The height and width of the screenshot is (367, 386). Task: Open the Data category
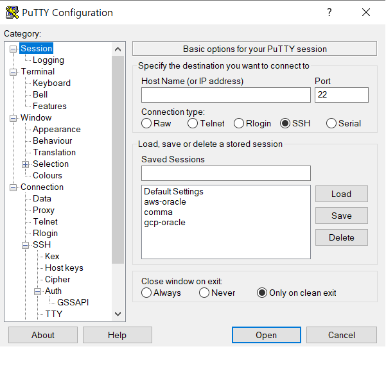tap(42, 199)
